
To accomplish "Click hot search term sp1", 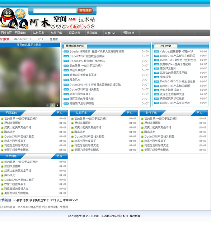I will [41, 39].
